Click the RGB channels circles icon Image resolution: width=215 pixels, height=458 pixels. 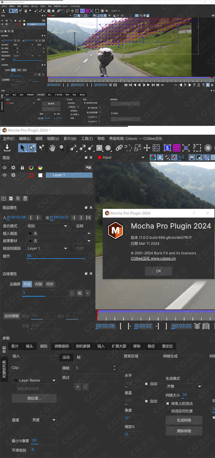click(153, 157)
